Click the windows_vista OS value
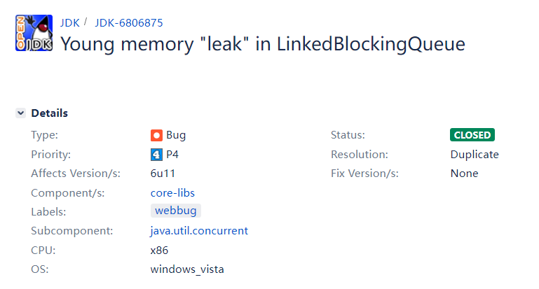Viewport: 539px width, 289px height. pyautogui.click(x=187, y=269)
